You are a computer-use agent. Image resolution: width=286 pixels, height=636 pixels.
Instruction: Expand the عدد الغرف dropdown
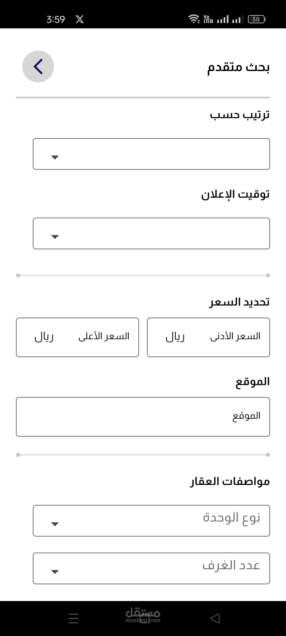click(x=151, y=568)
